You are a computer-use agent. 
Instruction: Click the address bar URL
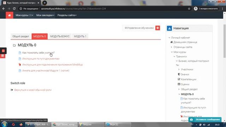click(73, 8)
